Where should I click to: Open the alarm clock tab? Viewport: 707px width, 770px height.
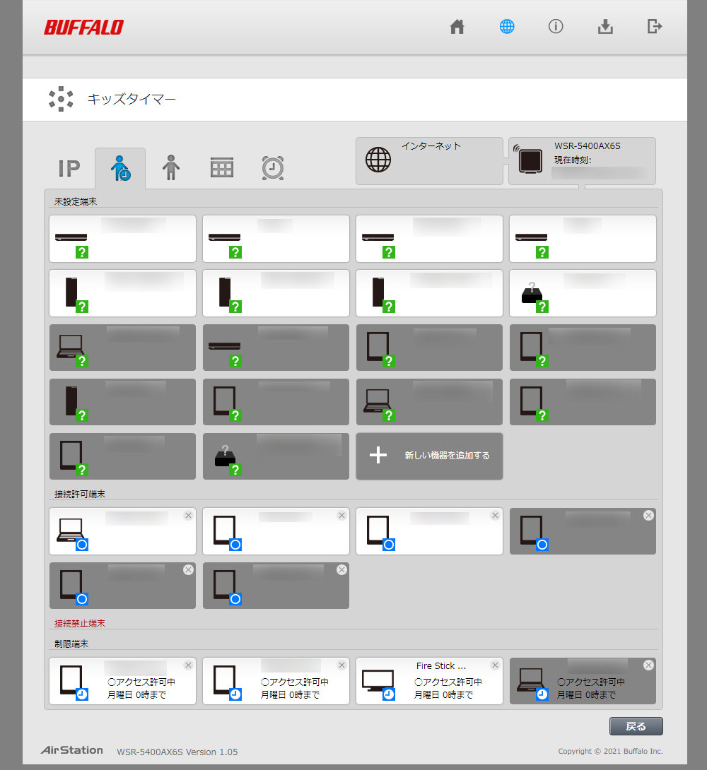pyautogui.click(x=273, y=168)
